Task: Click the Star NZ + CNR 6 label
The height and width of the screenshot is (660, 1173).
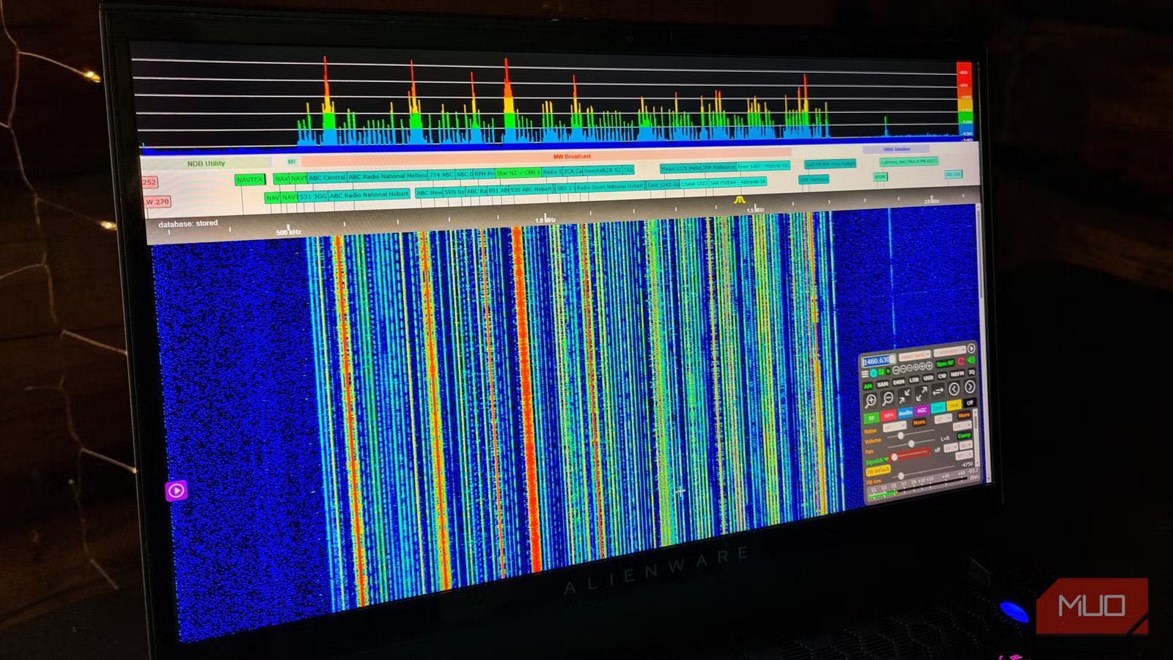Action: [518, 173]
